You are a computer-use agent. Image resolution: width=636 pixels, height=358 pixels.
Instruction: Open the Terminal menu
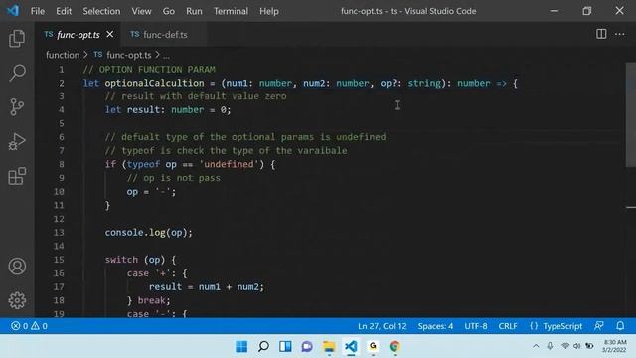pos(231,11)
